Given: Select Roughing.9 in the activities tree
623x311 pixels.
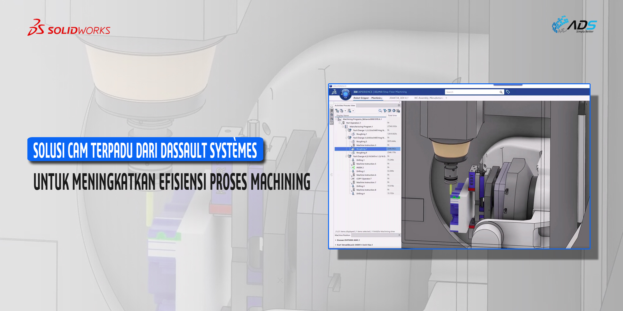Looking at the screenshot, I should (x=362, y=153).
